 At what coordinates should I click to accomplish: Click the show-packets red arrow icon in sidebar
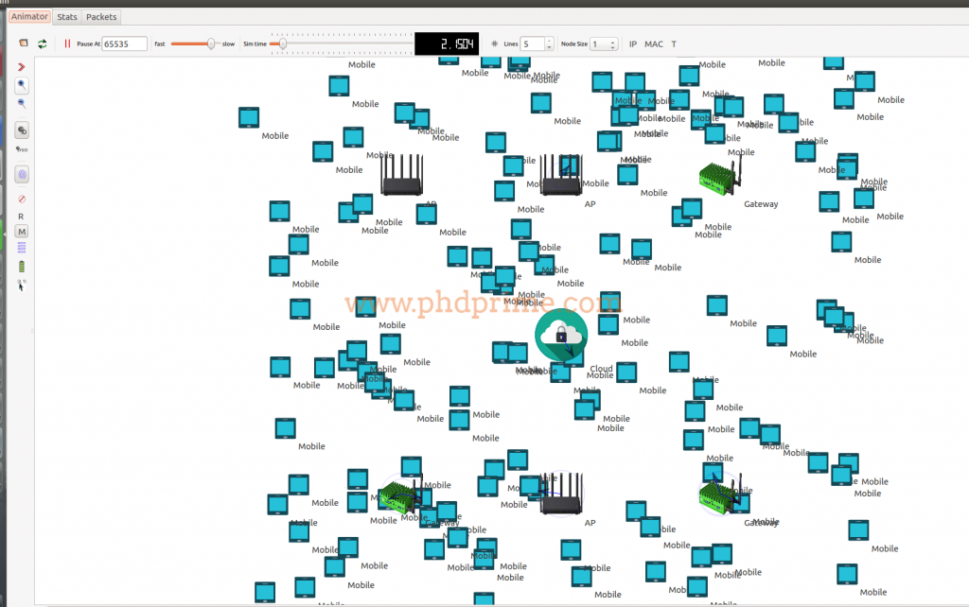point(21,66)
